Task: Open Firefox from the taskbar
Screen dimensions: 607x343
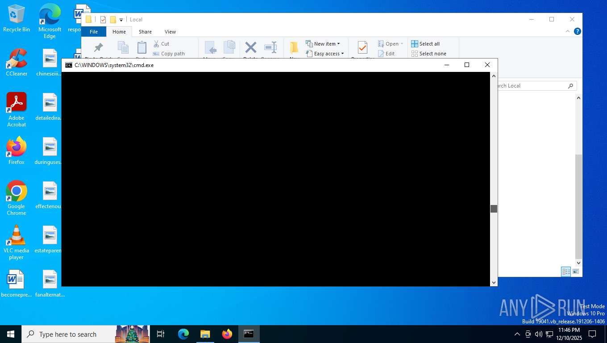Action: point(227,334)
